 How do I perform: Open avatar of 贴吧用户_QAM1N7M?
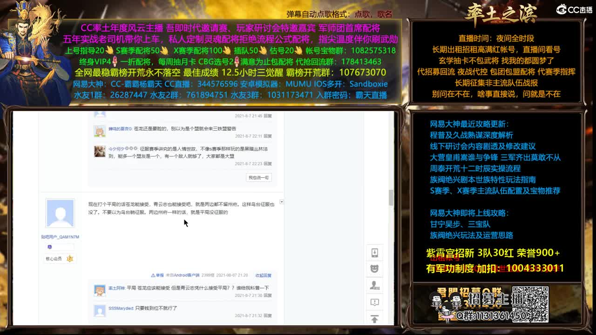click(60, 214)
